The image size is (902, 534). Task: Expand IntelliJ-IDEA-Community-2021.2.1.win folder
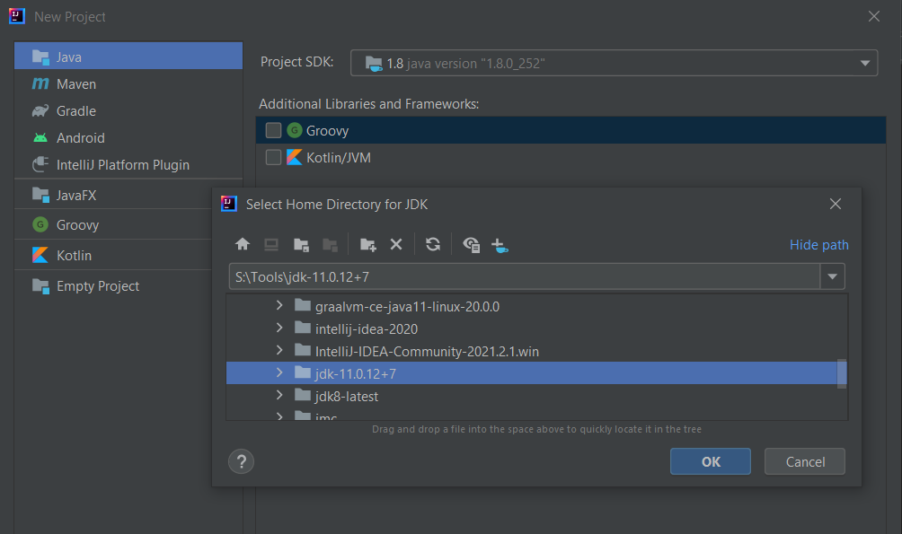pos(279,350)
